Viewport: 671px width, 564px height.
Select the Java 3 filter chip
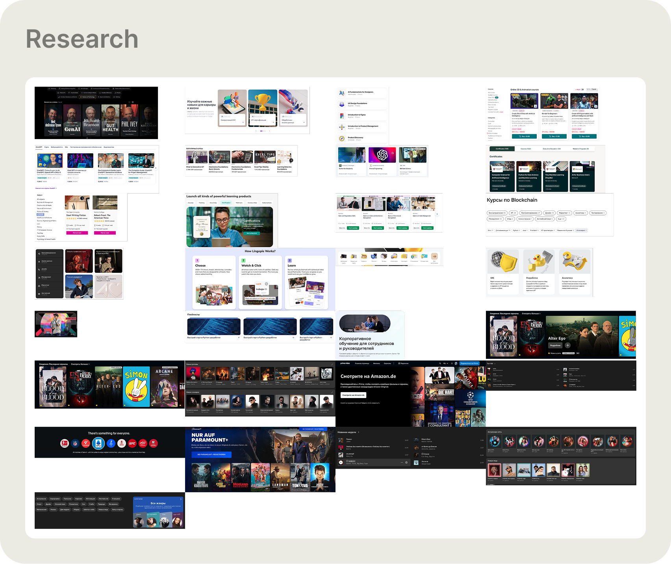(525, 230)
